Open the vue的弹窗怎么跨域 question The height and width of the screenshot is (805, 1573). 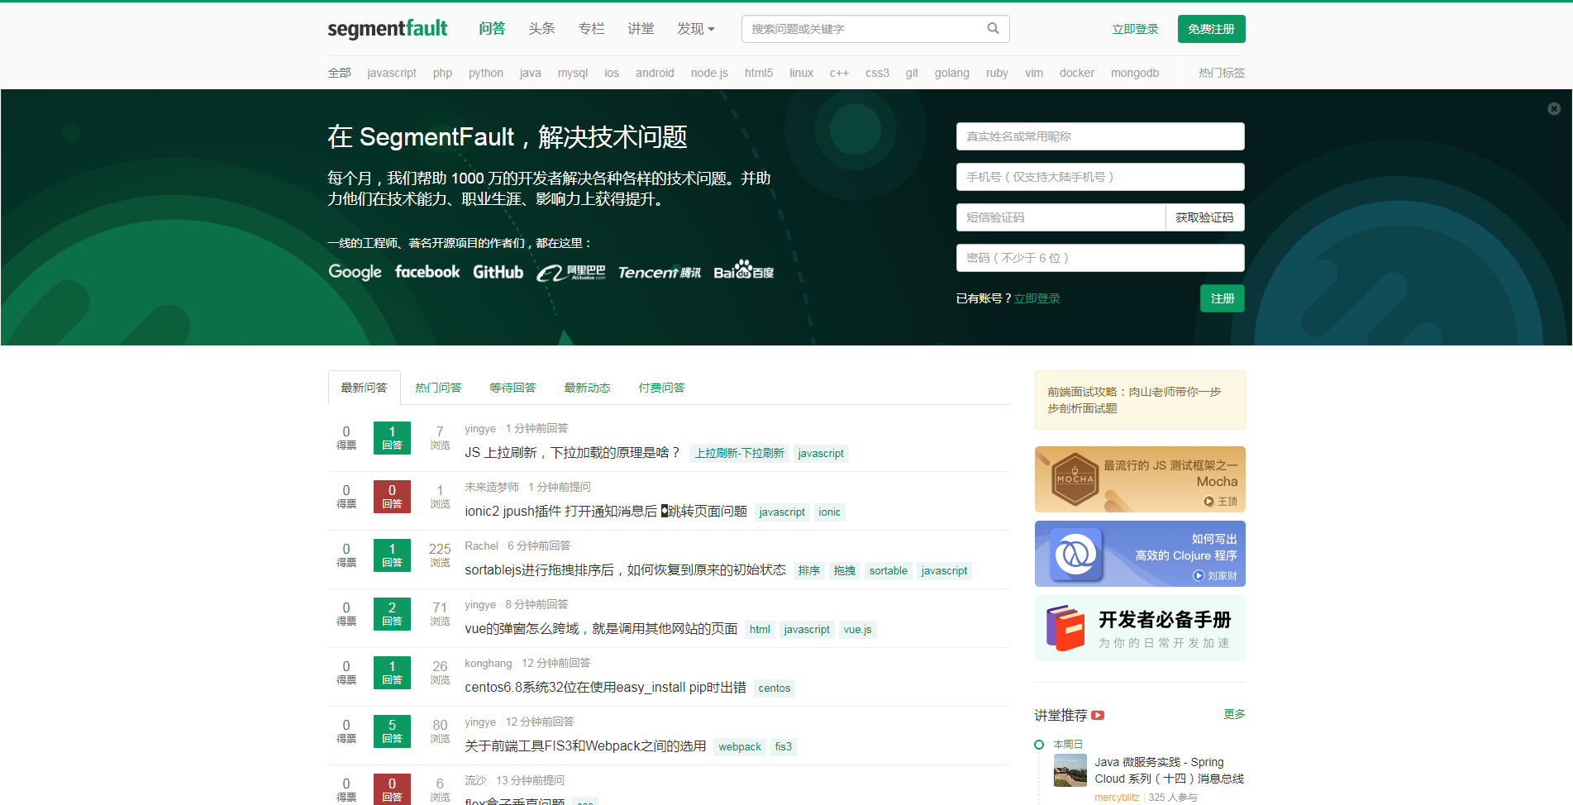pyautogui.click(x=601, y=629)
